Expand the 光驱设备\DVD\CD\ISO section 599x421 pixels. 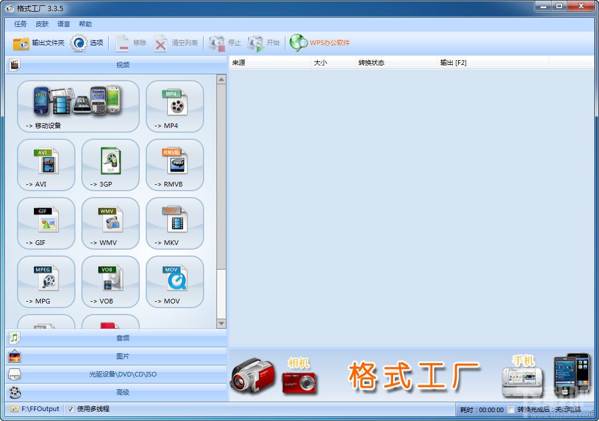pos(116,374)
